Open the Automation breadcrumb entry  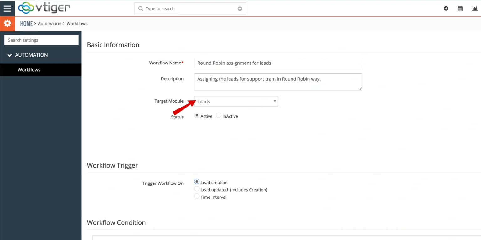49,23
